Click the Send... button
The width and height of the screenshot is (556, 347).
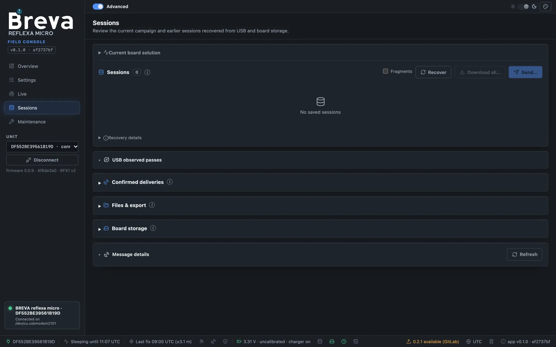click(x=525, y=72)
